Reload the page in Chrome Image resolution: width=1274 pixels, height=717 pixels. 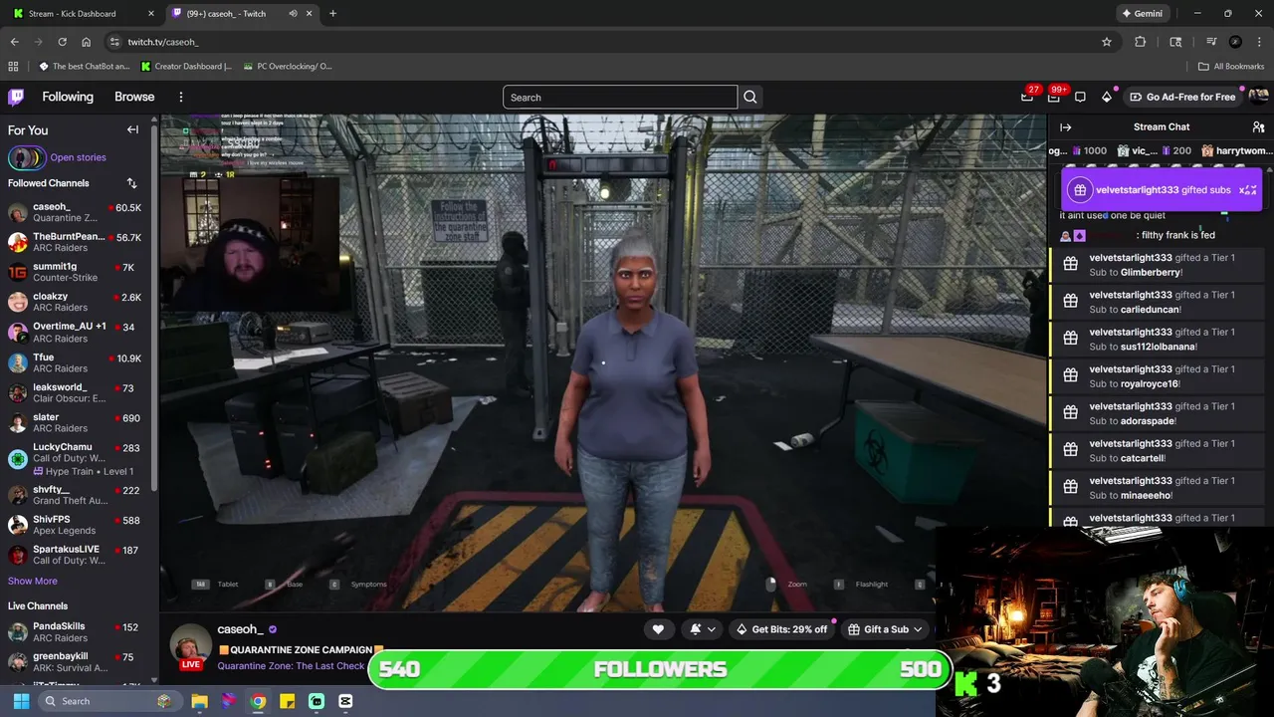[62, 42]
